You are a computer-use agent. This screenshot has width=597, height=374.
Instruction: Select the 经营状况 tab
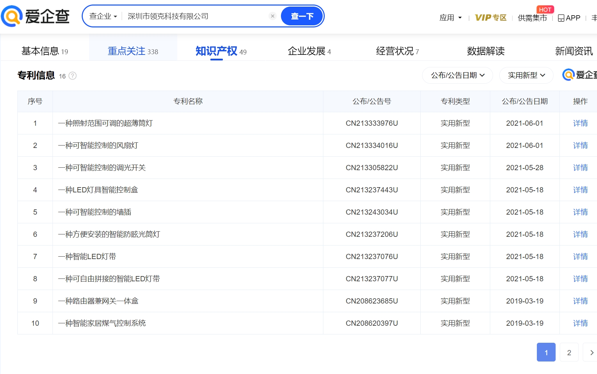pyautogui.click(x=397, y=51)
